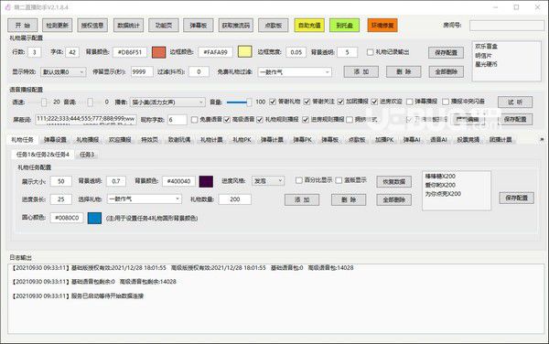Click 添加 in gift display section
The height and width of the screenshot is (344, 549).
pyautogui.click(x=361, y=71)
